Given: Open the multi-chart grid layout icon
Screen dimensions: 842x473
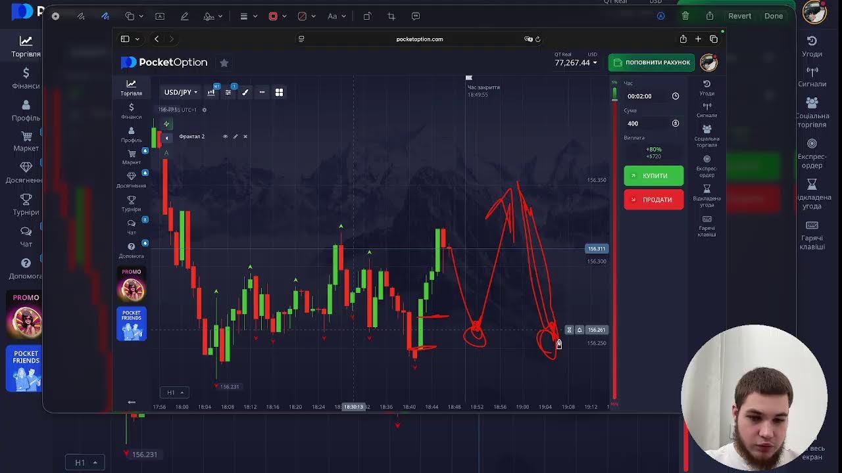Looking at the screenshot, I should click(x=279, y=92).
